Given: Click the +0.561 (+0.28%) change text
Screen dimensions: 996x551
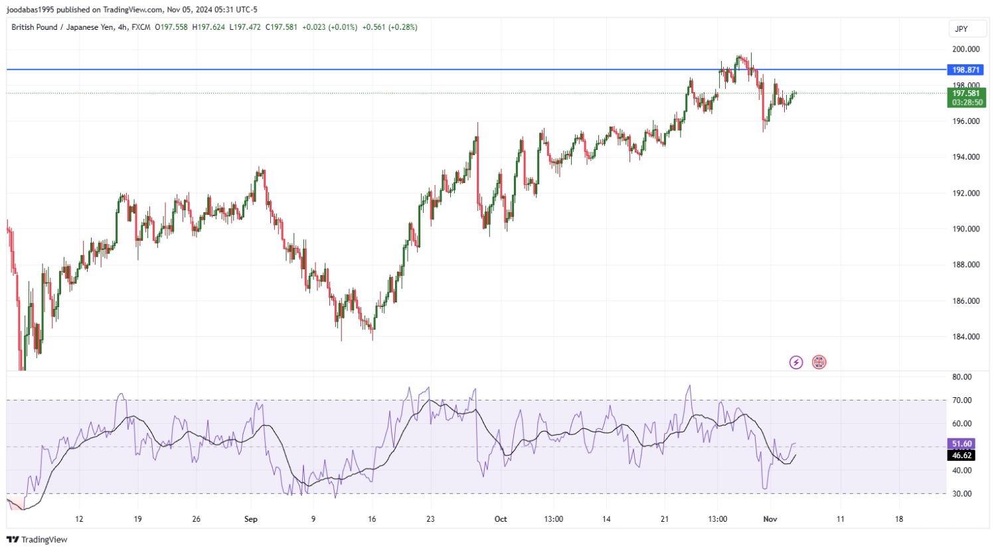Looking at the screenshot, I should click(390, 27).
